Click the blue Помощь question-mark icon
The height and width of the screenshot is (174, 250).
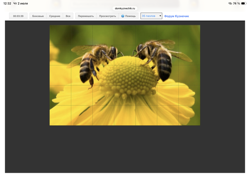(123, 16)
